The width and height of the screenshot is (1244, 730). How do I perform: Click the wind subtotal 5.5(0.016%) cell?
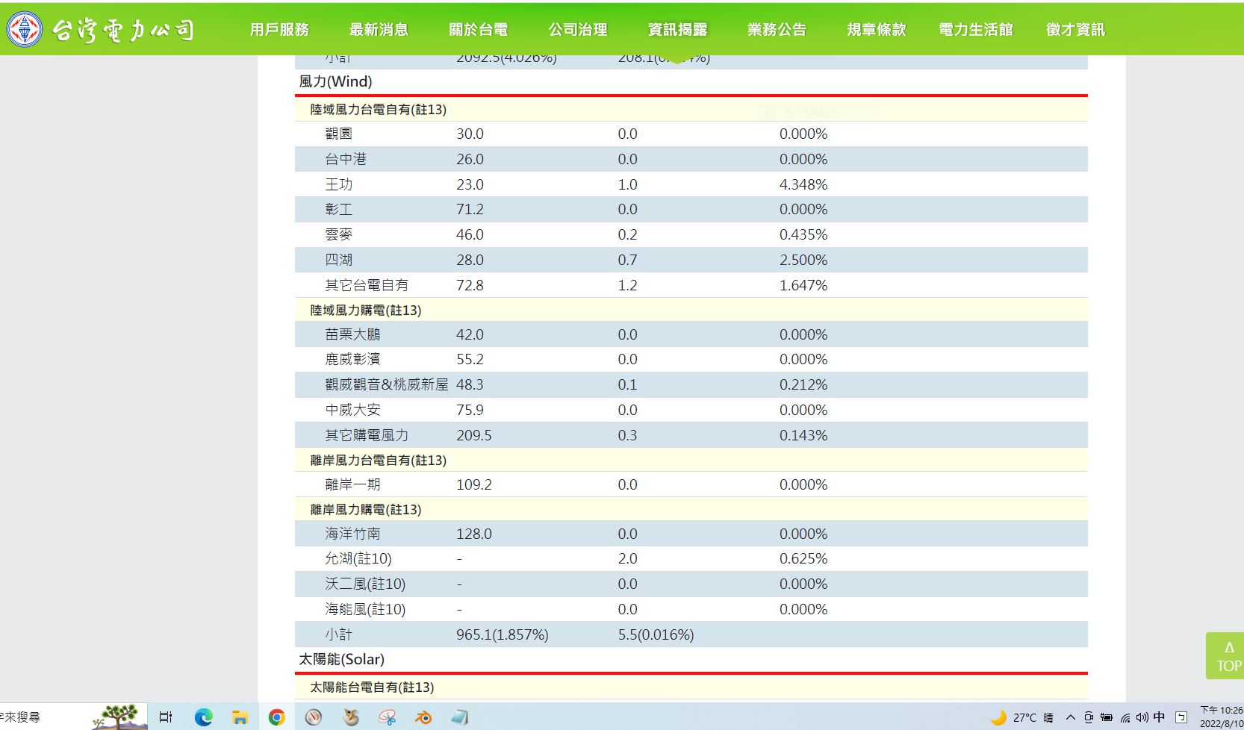pyautogui.click(x=656, y=634)
